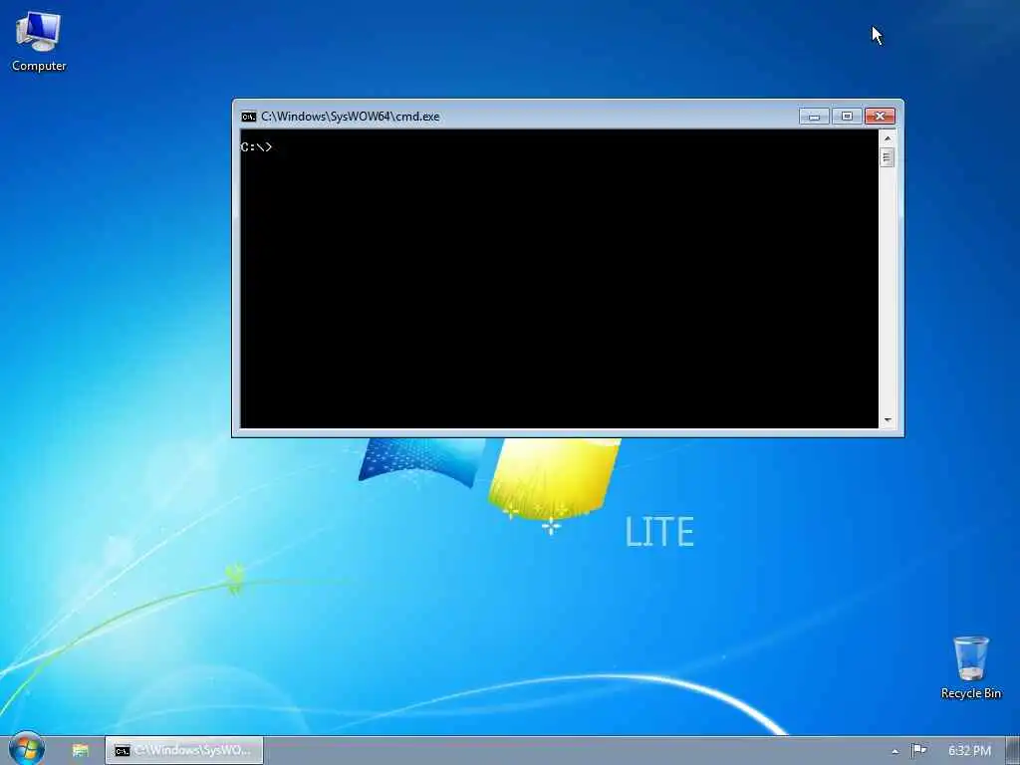Open the Action Center flag icon
This screenshot has height=765, width=1020.
(x=918, y=751)
